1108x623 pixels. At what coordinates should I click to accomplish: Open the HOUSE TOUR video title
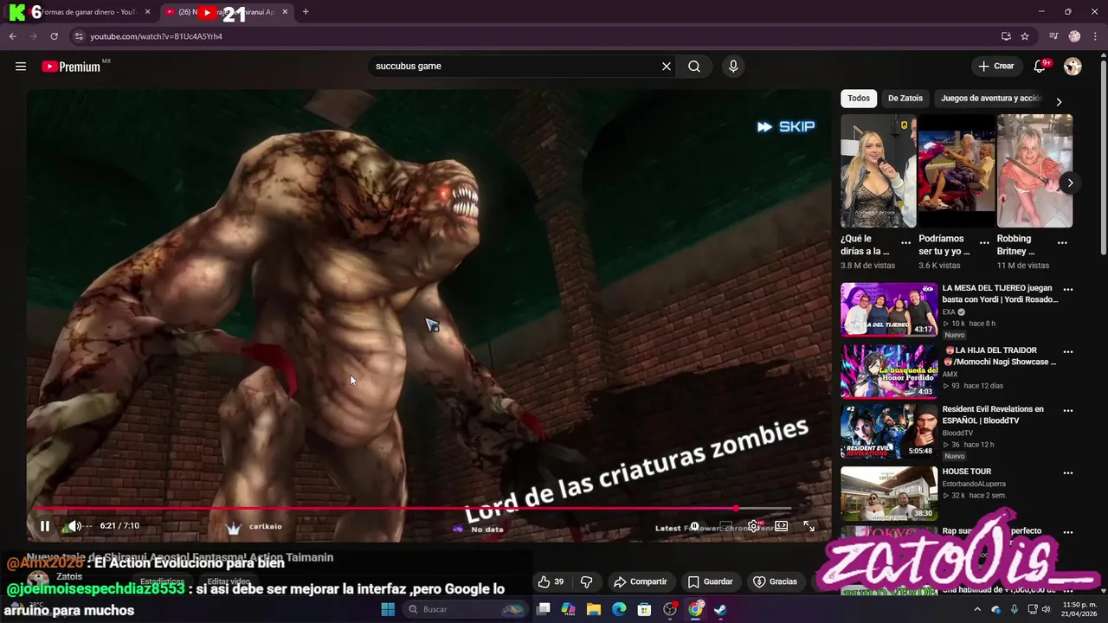click(967, 472)
